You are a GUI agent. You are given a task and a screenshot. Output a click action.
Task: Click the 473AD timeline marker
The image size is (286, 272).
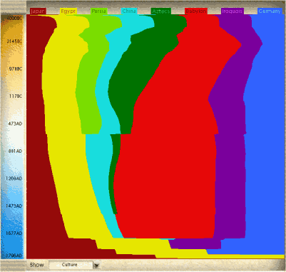[15, 124]
